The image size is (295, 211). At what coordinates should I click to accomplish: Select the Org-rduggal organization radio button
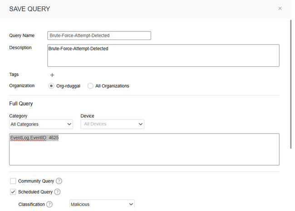(51, 86)
